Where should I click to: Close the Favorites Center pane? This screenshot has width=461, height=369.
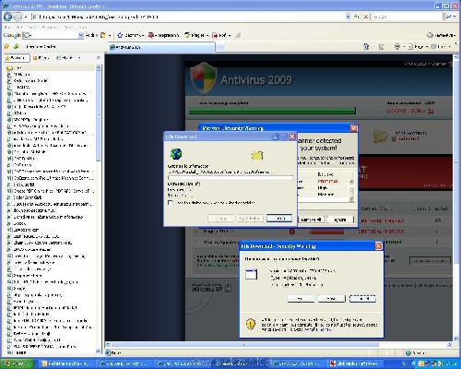[99, 58]
